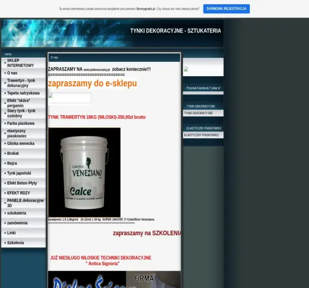Click zapraszamy na SZKOLENIA text

coord(147,233)
